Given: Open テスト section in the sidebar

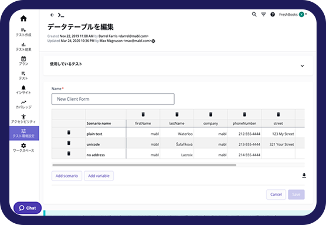Looking at the screenshot, I should pyautogui.click(x=23, y=76).
